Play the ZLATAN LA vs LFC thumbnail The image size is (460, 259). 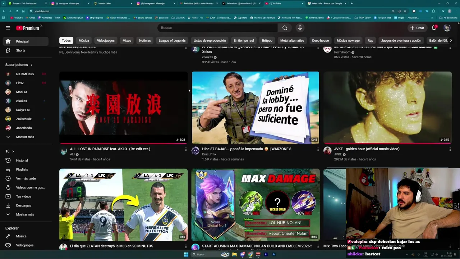point(123,205)
